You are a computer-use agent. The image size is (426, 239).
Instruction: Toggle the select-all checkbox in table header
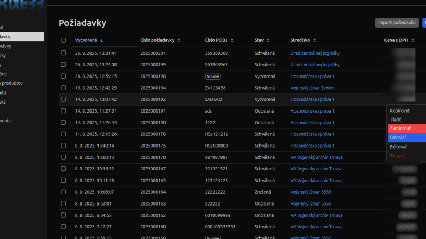[x=63, y=40]
